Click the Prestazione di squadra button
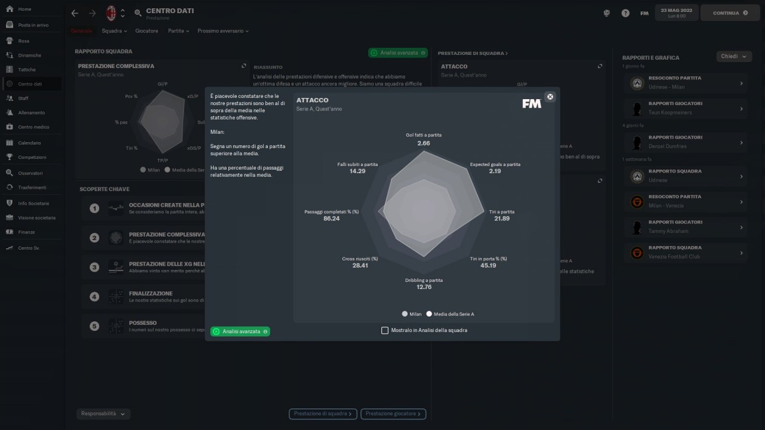Viewport: 765px width, 430px height. [x=323, y=413]
